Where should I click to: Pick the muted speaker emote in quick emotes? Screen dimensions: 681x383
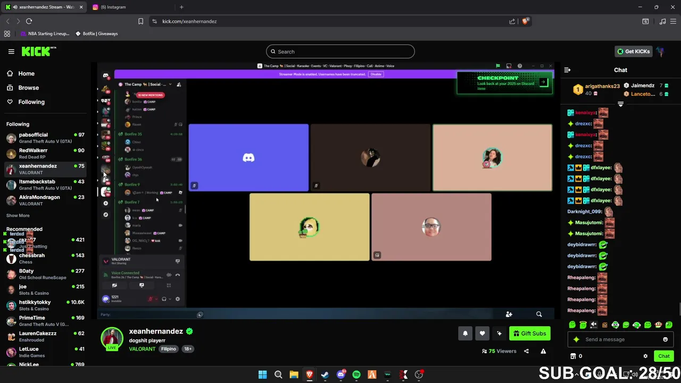594,324
